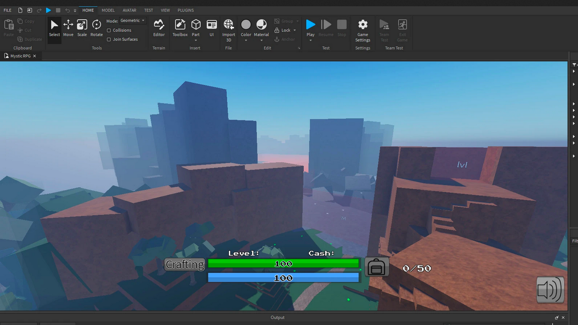Expand the Material dropdown arrow
The height and width of the screenshot is (325, 578).
pos(262,40)
